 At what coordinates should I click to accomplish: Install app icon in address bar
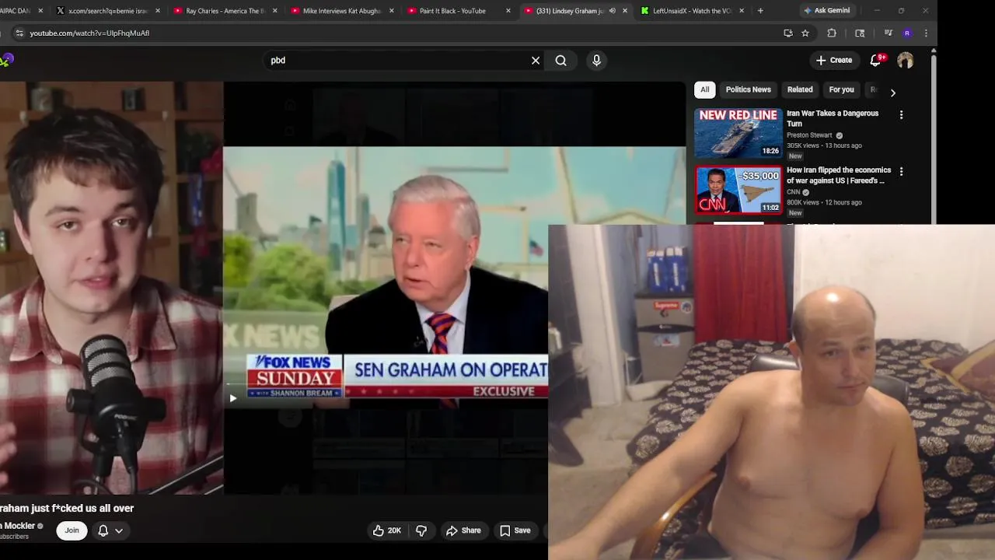(788, 33)
